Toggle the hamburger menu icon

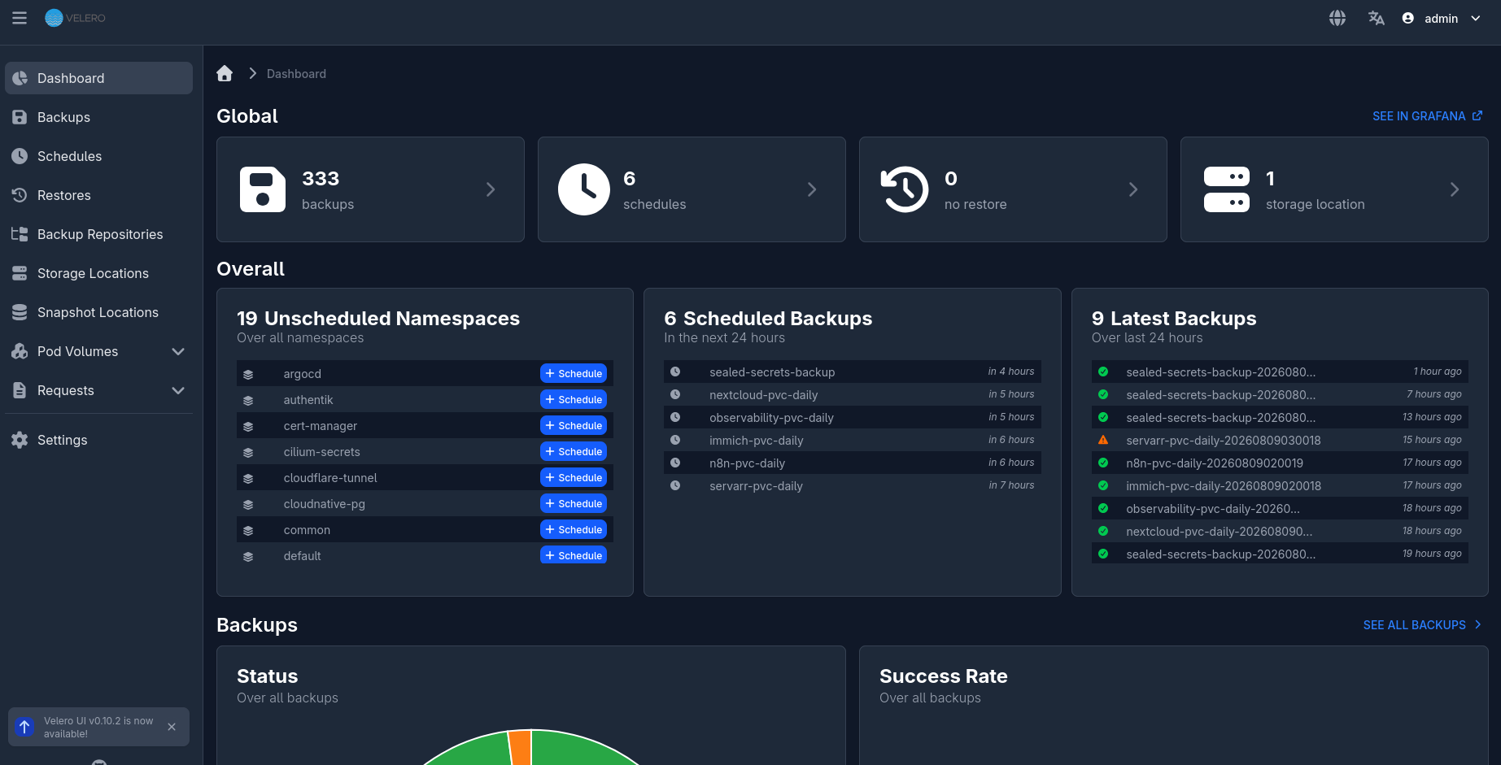[x=20, y=18]
